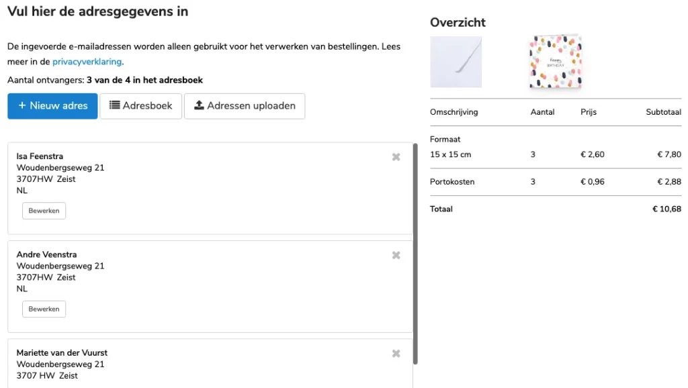This screenshot has height=388, width=688.
Task: Remove Mariette van der Vuurst's entry
Action: pos(396,353)
